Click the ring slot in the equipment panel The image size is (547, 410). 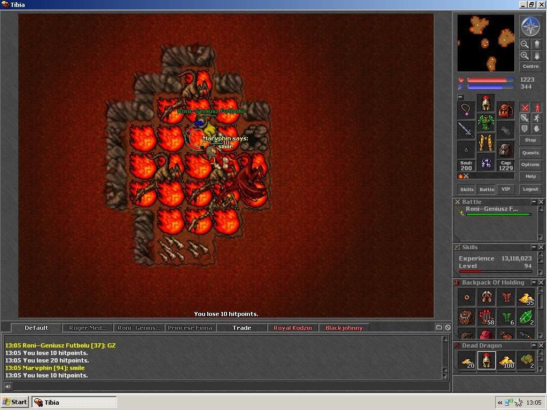pyautogui.click(x=466, y=150)
